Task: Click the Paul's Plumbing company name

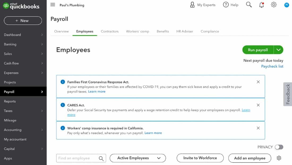Action: [x=72, y=5]
